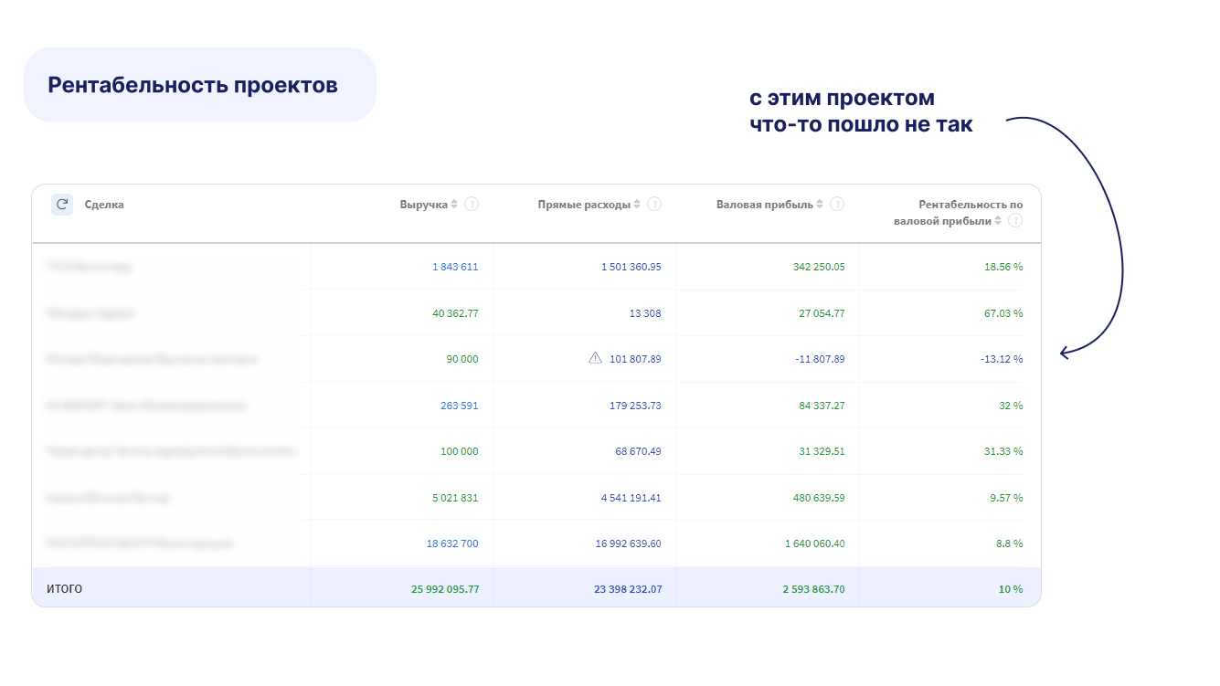Image resolution: width=1220 pixels, height=686 pixels.
Task: Select total gross profit 2 593 863.70
Action: tap(814, 589)
